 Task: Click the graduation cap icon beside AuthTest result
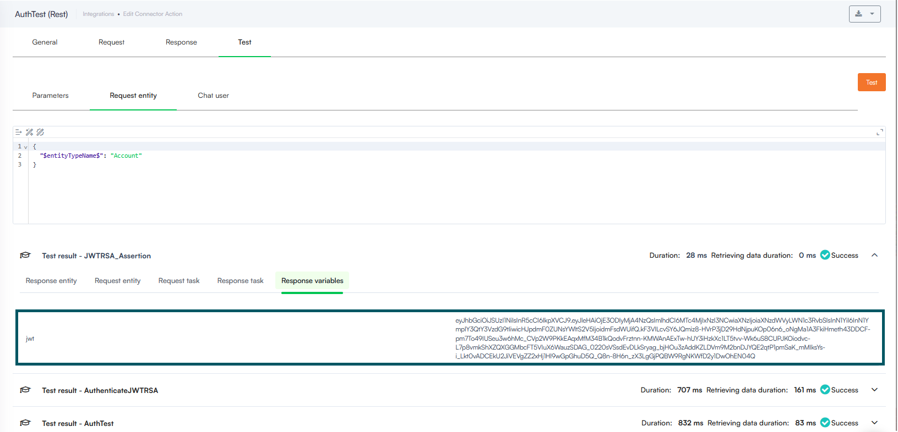(25, 423)
